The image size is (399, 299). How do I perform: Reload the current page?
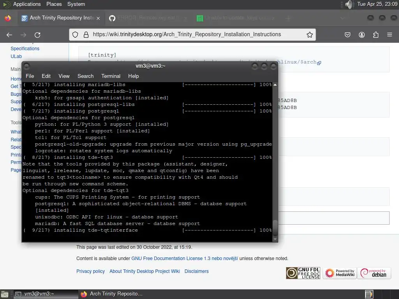tap(37, 35)
